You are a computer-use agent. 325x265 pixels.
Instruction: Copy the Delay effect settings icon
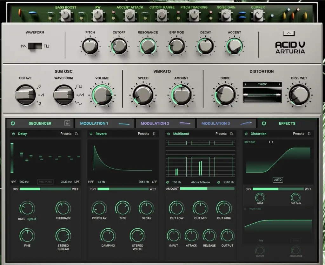pyautogui.click(x=76, y=134)
